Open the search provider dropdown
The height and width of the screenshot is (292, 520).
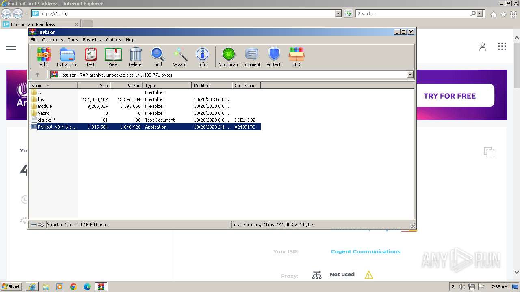(x=480, y=14)
